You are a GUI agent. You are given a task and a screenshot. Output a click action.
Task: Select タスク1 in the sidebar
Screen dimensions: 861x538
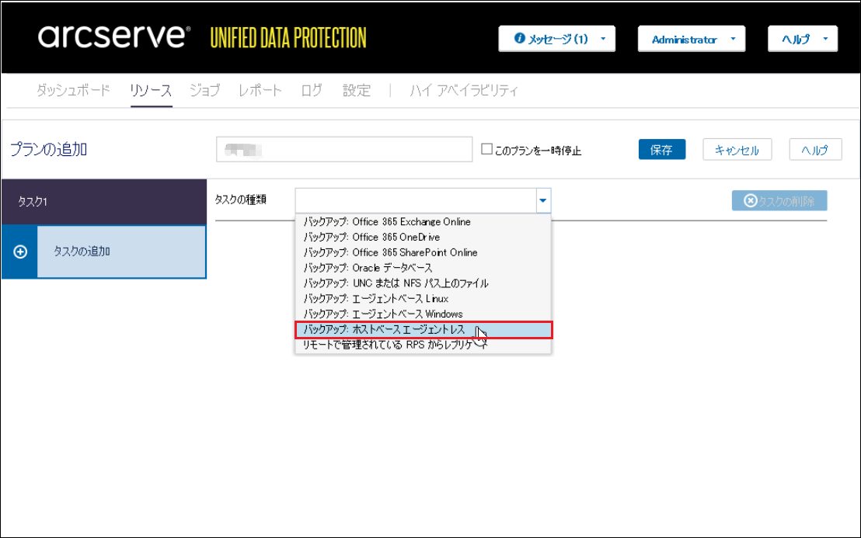click(104, 202)
